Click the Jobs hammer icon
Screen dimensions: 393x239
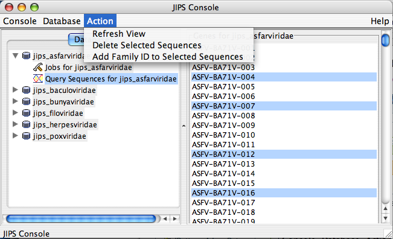coord(38,67)
